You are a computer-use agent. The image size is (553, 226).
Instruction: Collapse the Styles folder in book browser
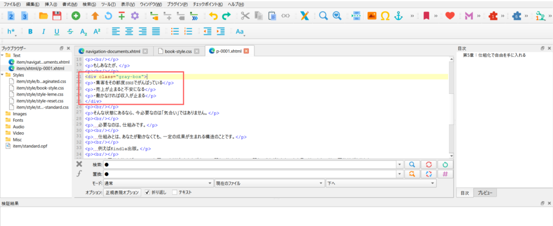point(3,76)
